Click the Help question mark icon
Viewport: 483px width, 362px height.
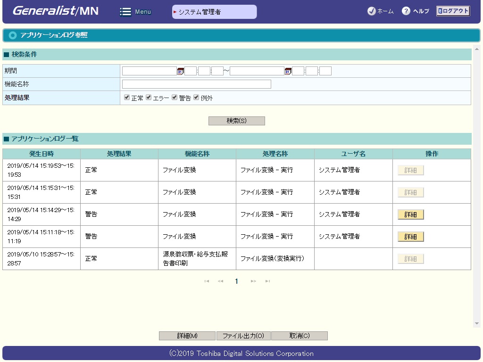(x=406, y=11)
